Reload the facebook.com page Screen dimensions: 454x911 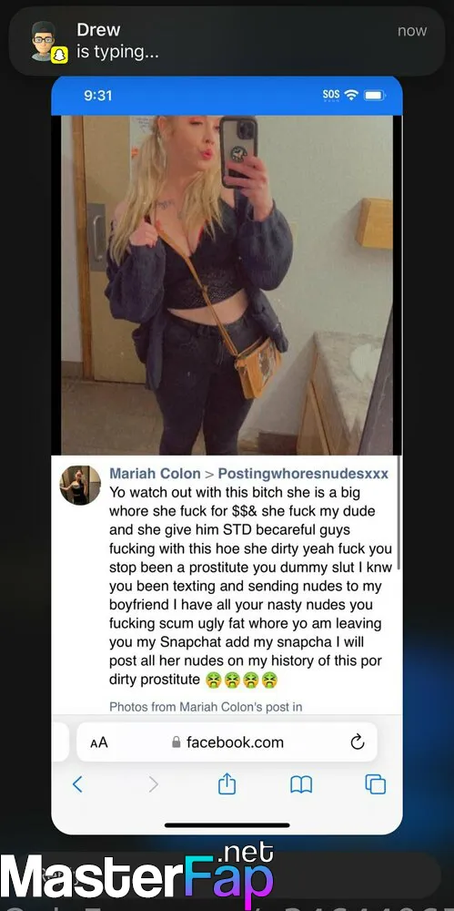click(x=357, y=742)
